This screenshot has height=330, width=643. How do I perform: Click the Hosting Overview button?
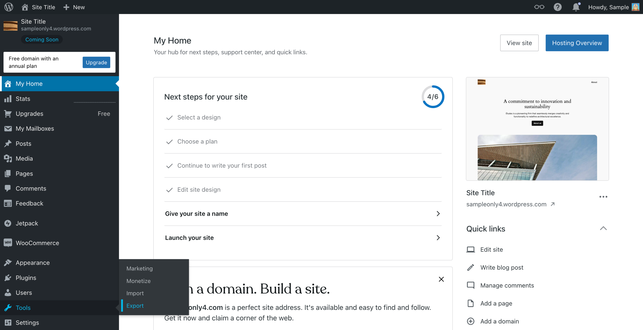pyautogui.click(x=577, y=43)
